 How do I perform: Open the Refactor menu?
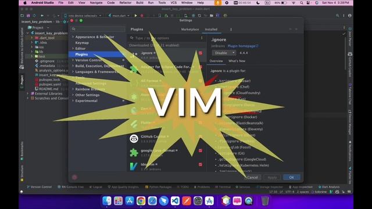click(x=126, y=3)
